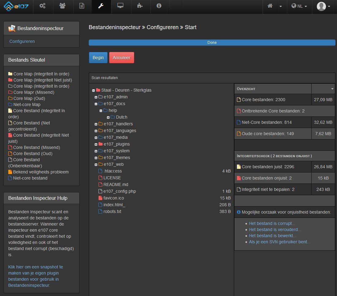Click the Bestands Sleutel panel header

pyautogui.click(x=42, y=60)
